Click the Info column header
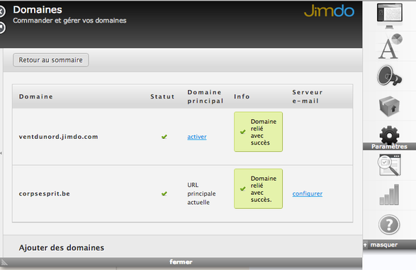Image resolution: width=416 pixels, height=270 pixels. click(x=242, y=96)
